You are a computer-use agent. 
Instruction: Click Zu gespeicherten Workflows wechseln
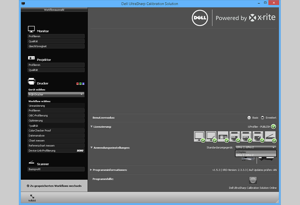(54, 186)
